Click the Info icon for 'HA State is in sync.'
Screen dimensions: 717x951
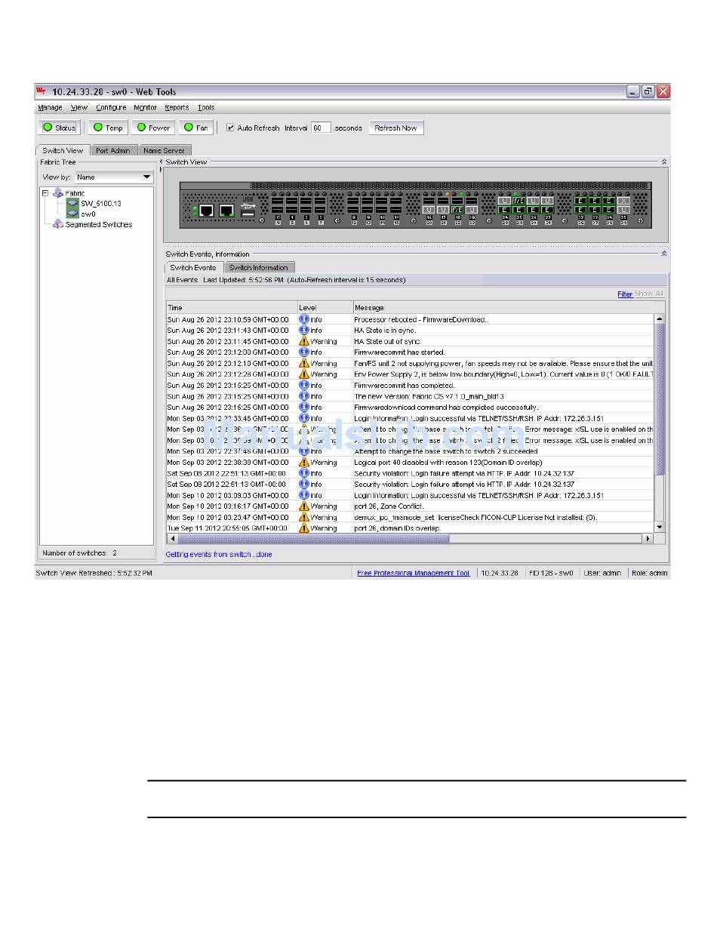point(304,330)
